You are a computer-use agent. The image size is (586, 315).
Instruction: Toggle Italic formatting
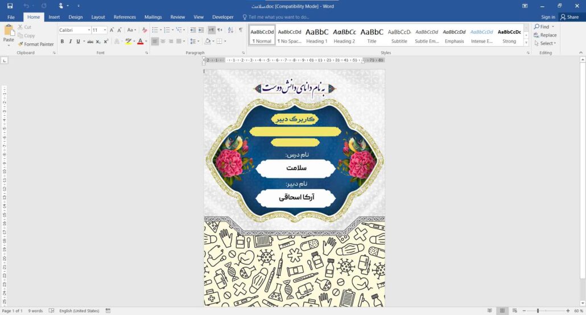pos(70,42)
